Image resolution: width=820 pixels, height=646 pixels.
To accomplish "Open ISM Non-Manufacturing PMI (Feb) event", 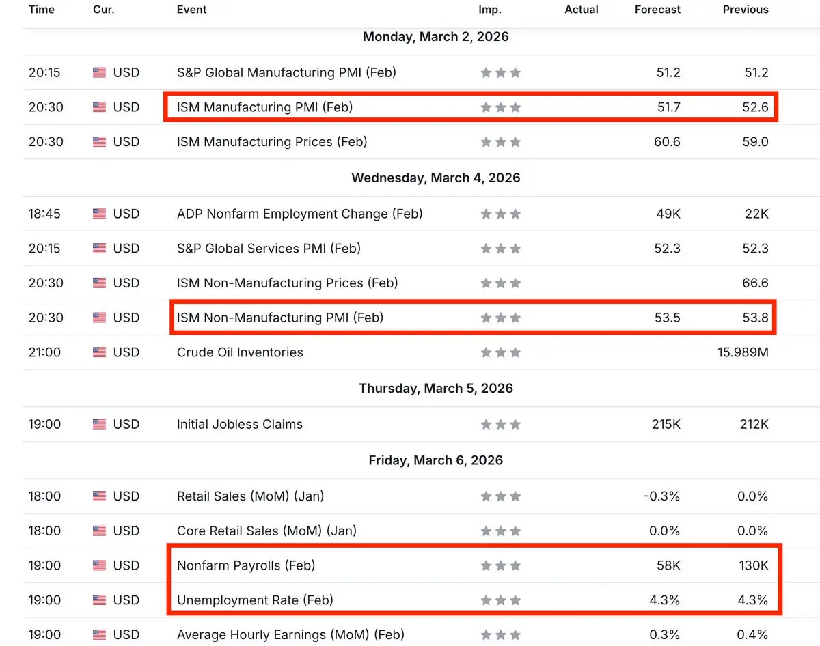I will tap(280, 318).
